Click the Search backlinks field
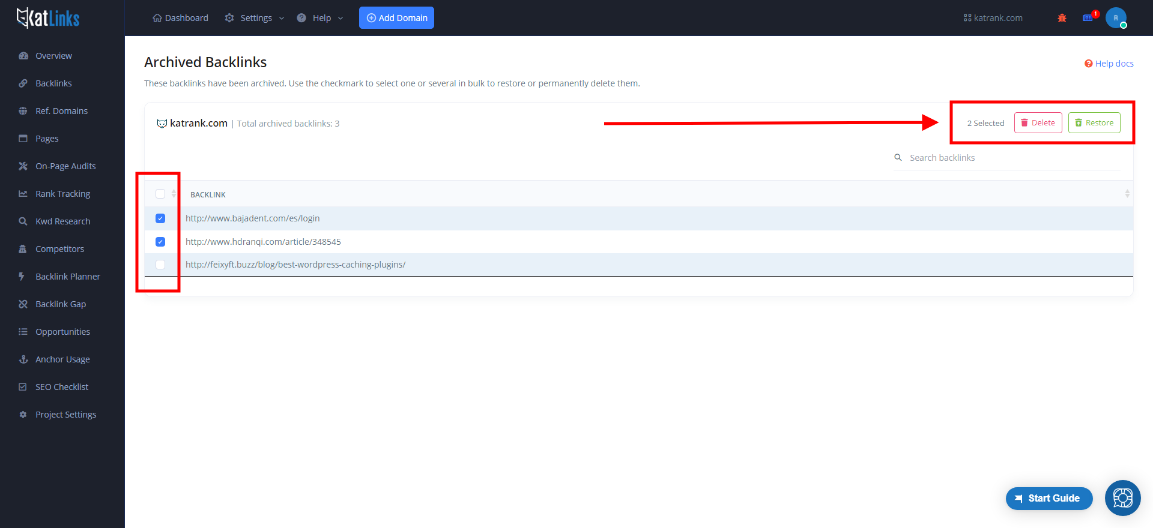 coord(1007,158)
